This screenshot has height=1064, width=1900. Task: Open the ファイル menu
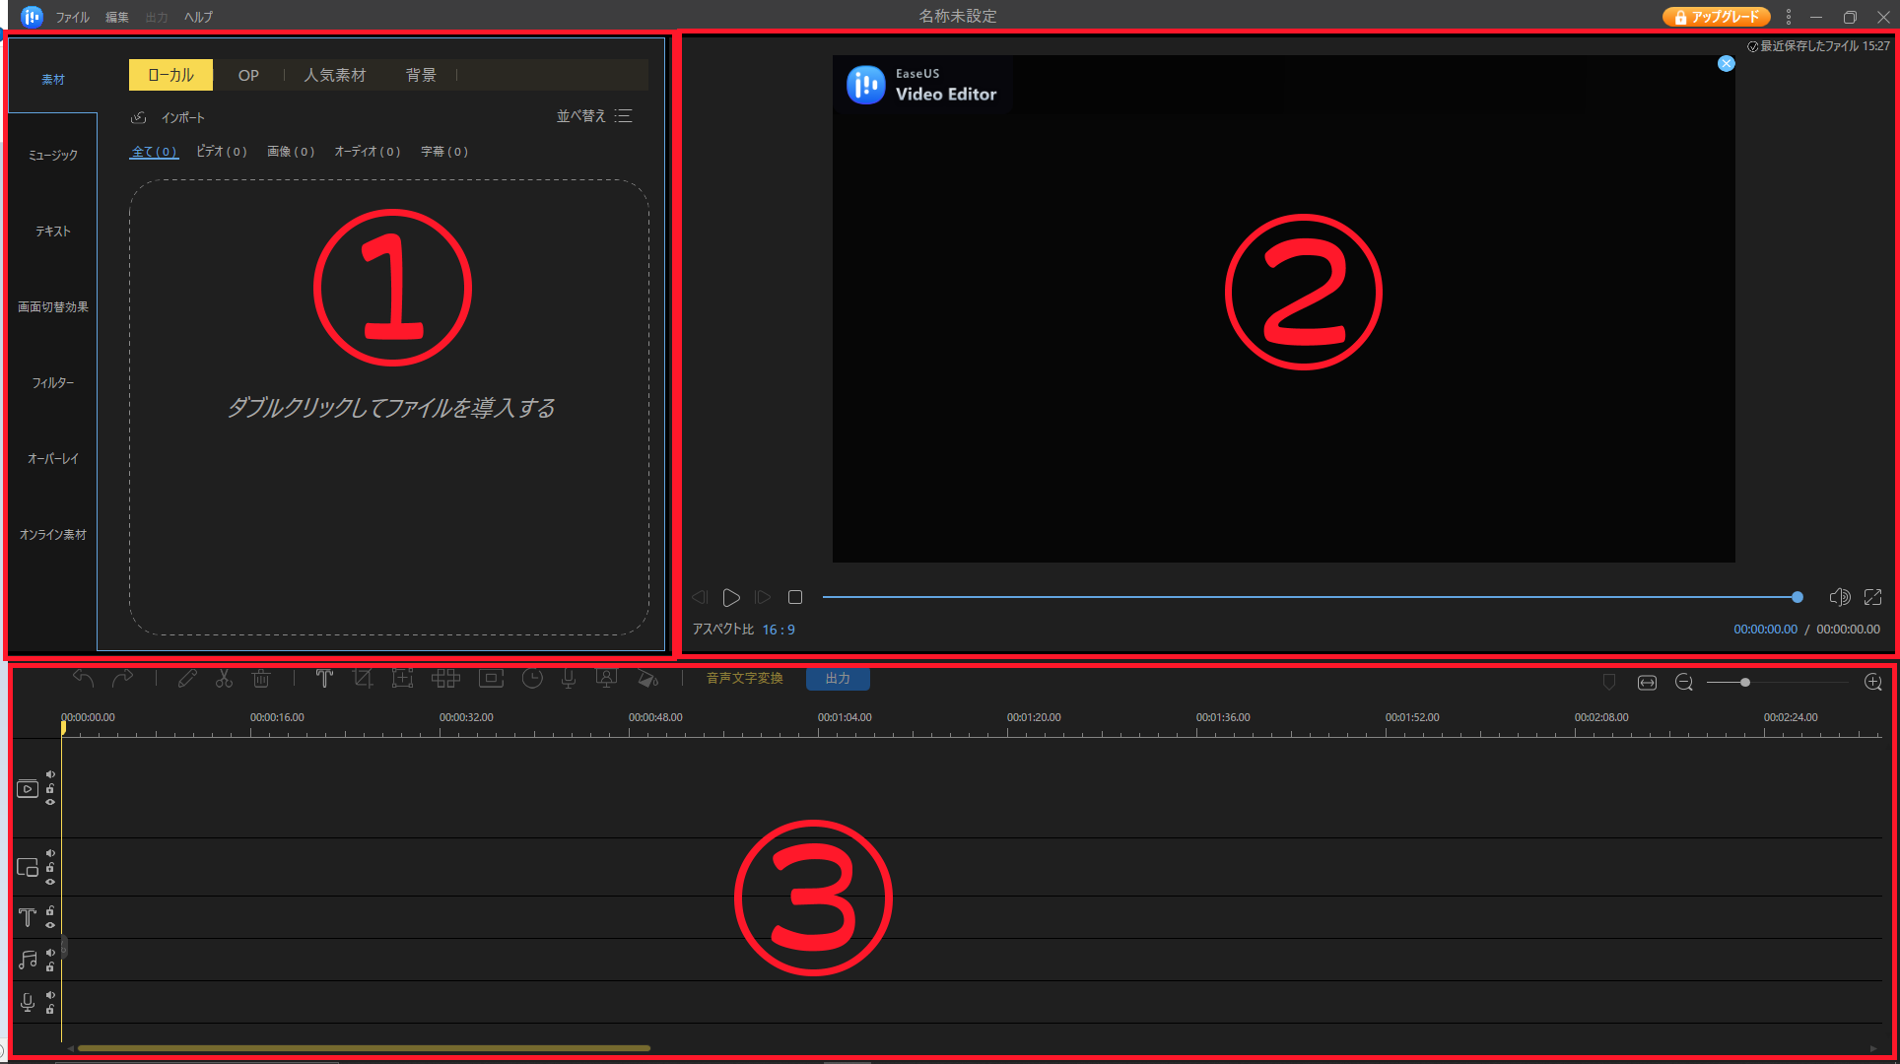point(72,17)
